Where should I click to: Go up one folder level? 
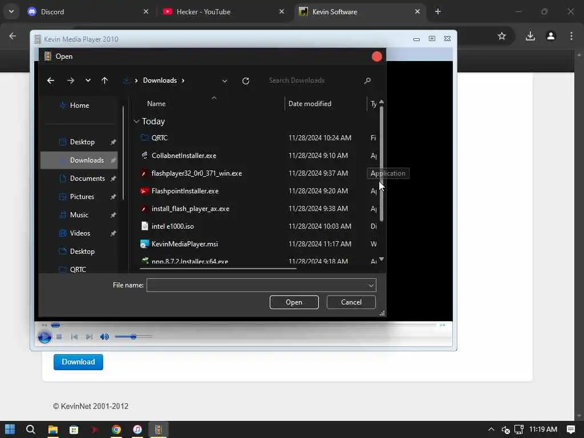tap(105, 80)
